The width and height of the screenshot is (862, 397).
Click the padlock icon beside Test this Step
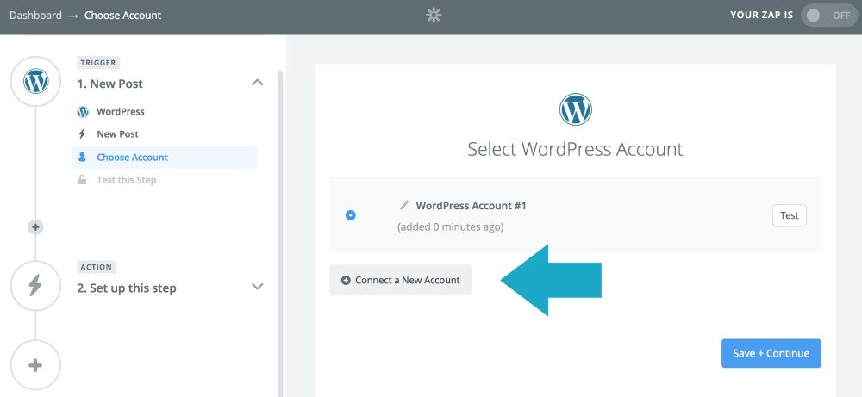click(82, 180)
